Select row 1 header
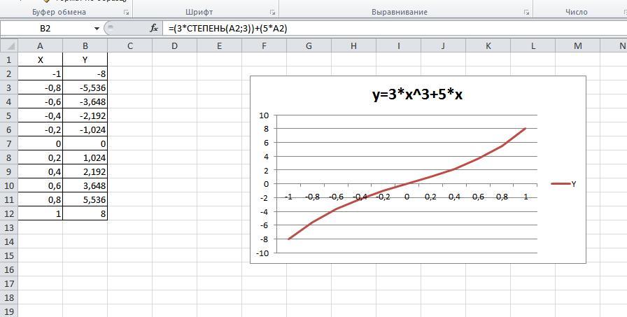This screenshot has height=317, width=627. (9, 59)
